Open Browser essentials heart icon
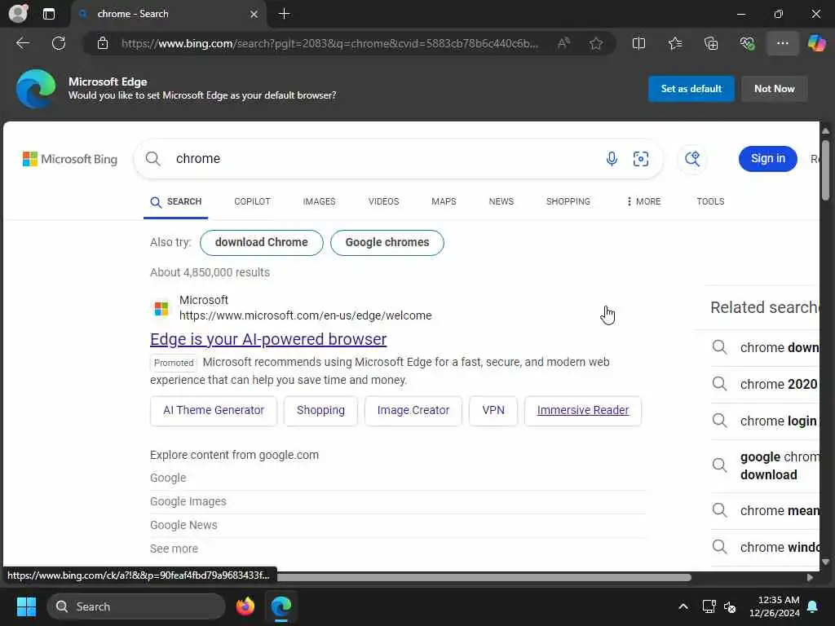 [x=747, y=43]
